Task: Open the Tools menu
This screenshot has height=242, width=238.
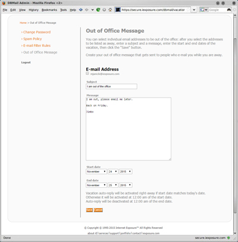Action: [x=64, y=10]
